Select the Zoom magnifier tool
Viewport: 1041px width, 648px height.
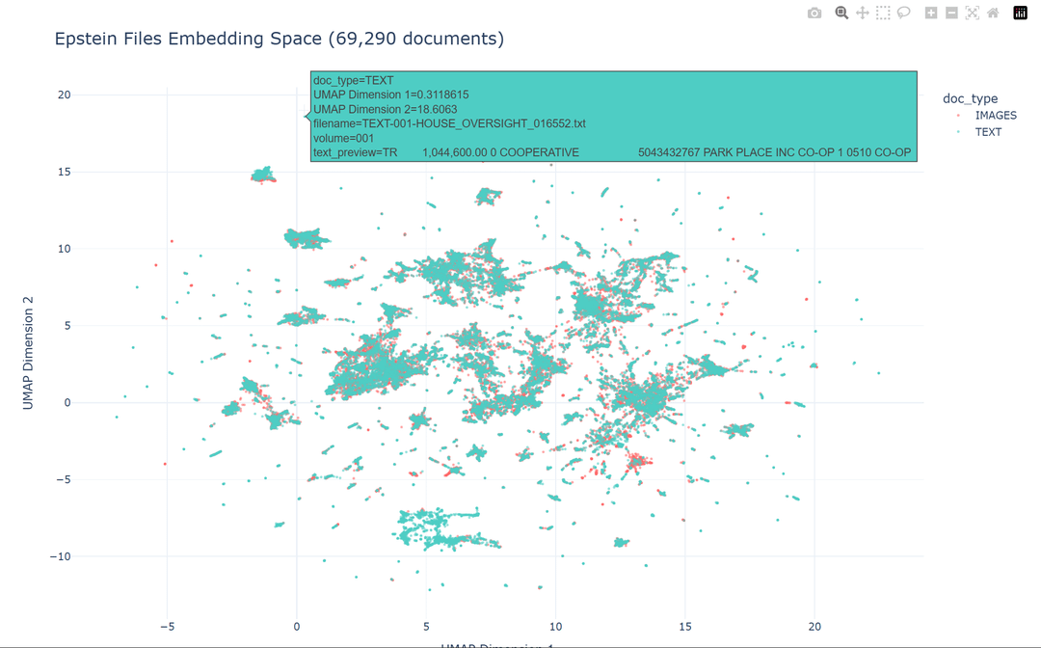click(x=841, y=13)
